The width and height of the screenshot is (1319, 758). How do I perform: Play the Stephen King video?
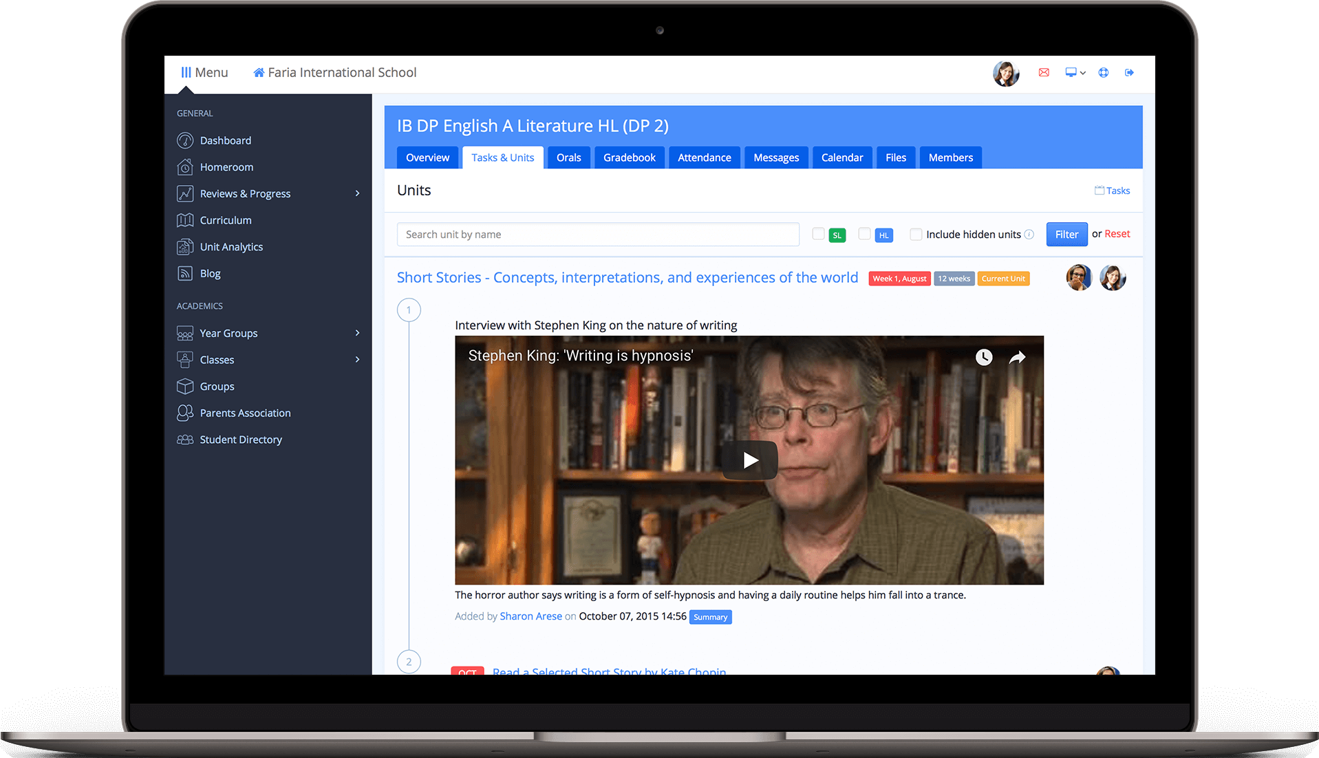click(750, 460)
